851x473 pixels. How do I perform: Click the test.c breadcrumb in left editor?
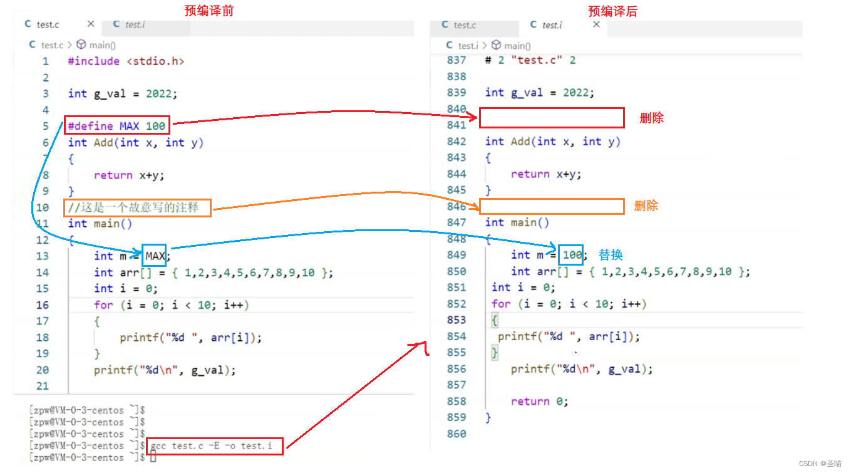[52, 45]
